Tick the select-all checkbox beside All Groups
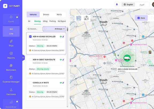 pos(45,29)
